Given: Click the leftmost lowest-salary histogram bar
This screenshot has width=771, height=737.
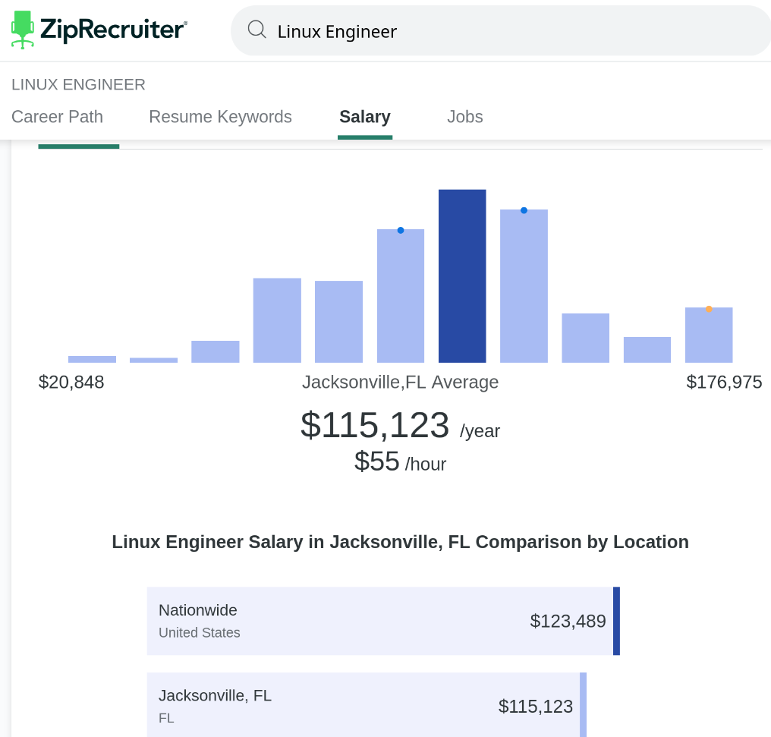Looking at the screenshot, I should 92,359.
